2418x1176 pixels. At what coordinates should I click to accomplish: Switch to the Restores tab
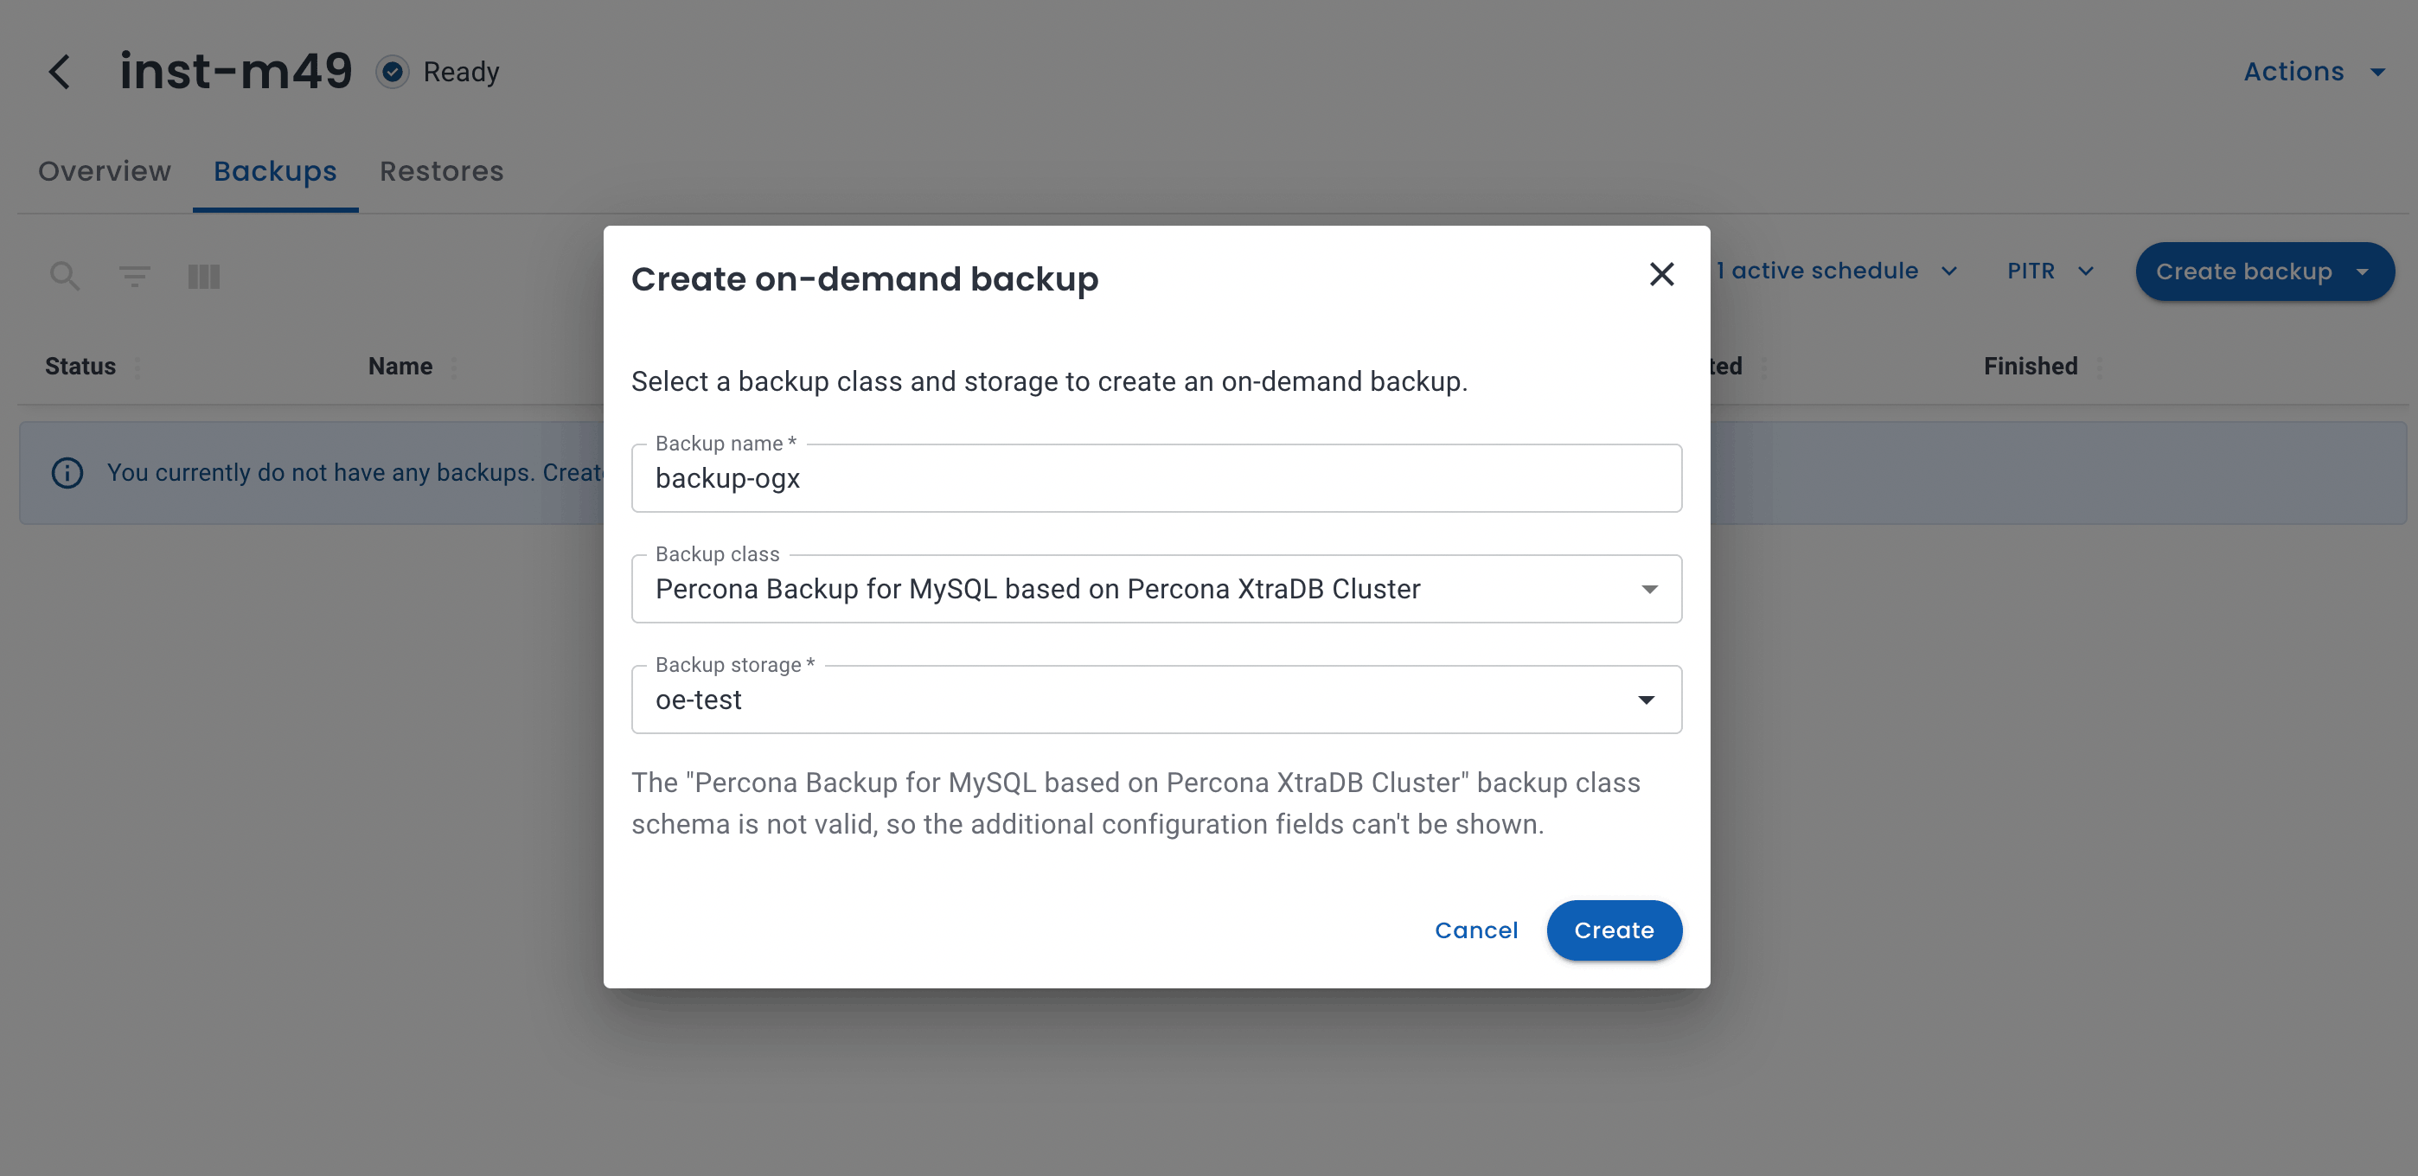tap(441, 171)
